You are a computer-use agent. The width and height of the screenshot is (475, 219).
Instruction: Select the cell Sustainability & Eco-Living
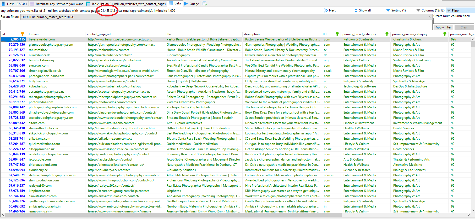(x=419, y=60)
